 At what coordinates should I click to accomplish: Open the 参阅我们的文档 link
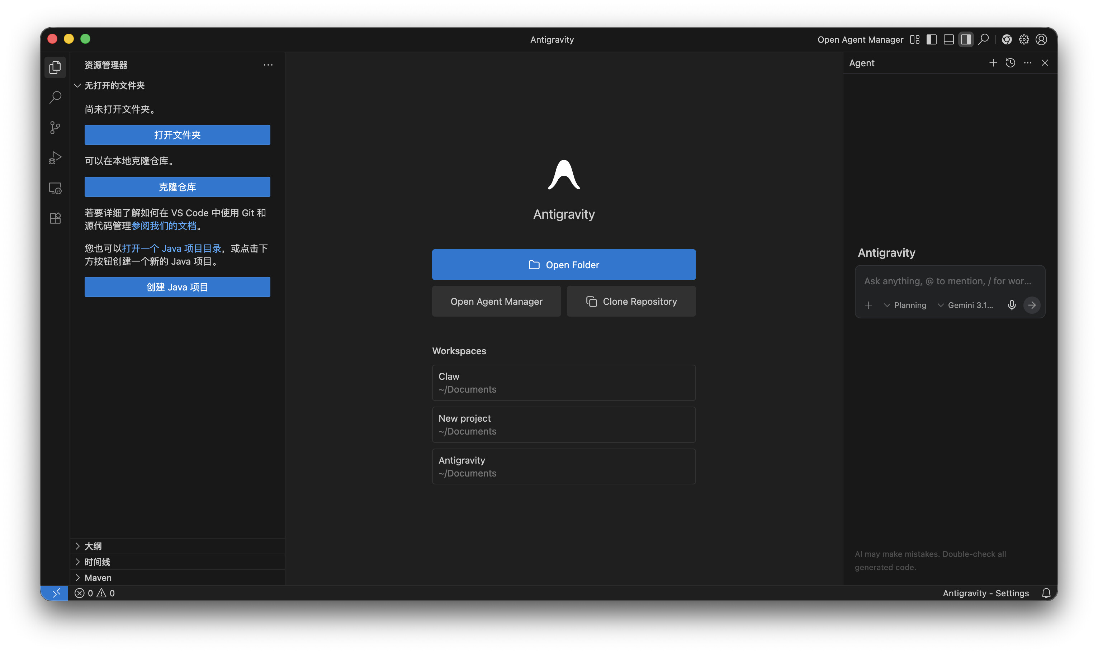pos(164,226)
